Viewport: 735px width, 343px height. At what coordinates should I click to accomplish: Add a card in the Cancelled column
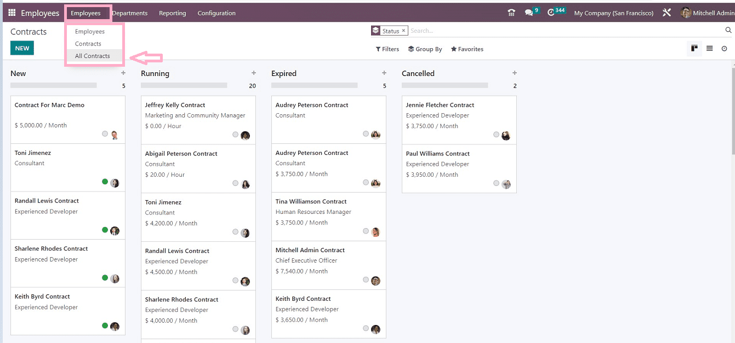(x=515, y=73)
